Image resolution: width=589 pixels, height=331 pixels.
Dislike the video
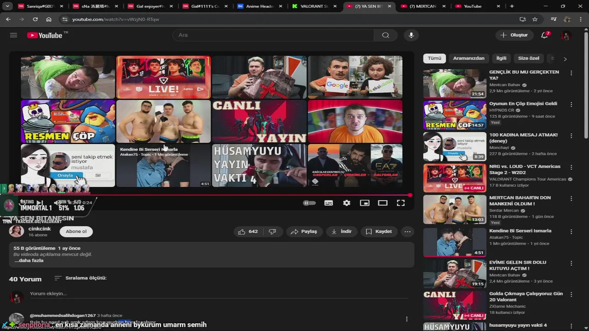pos(272,232)
